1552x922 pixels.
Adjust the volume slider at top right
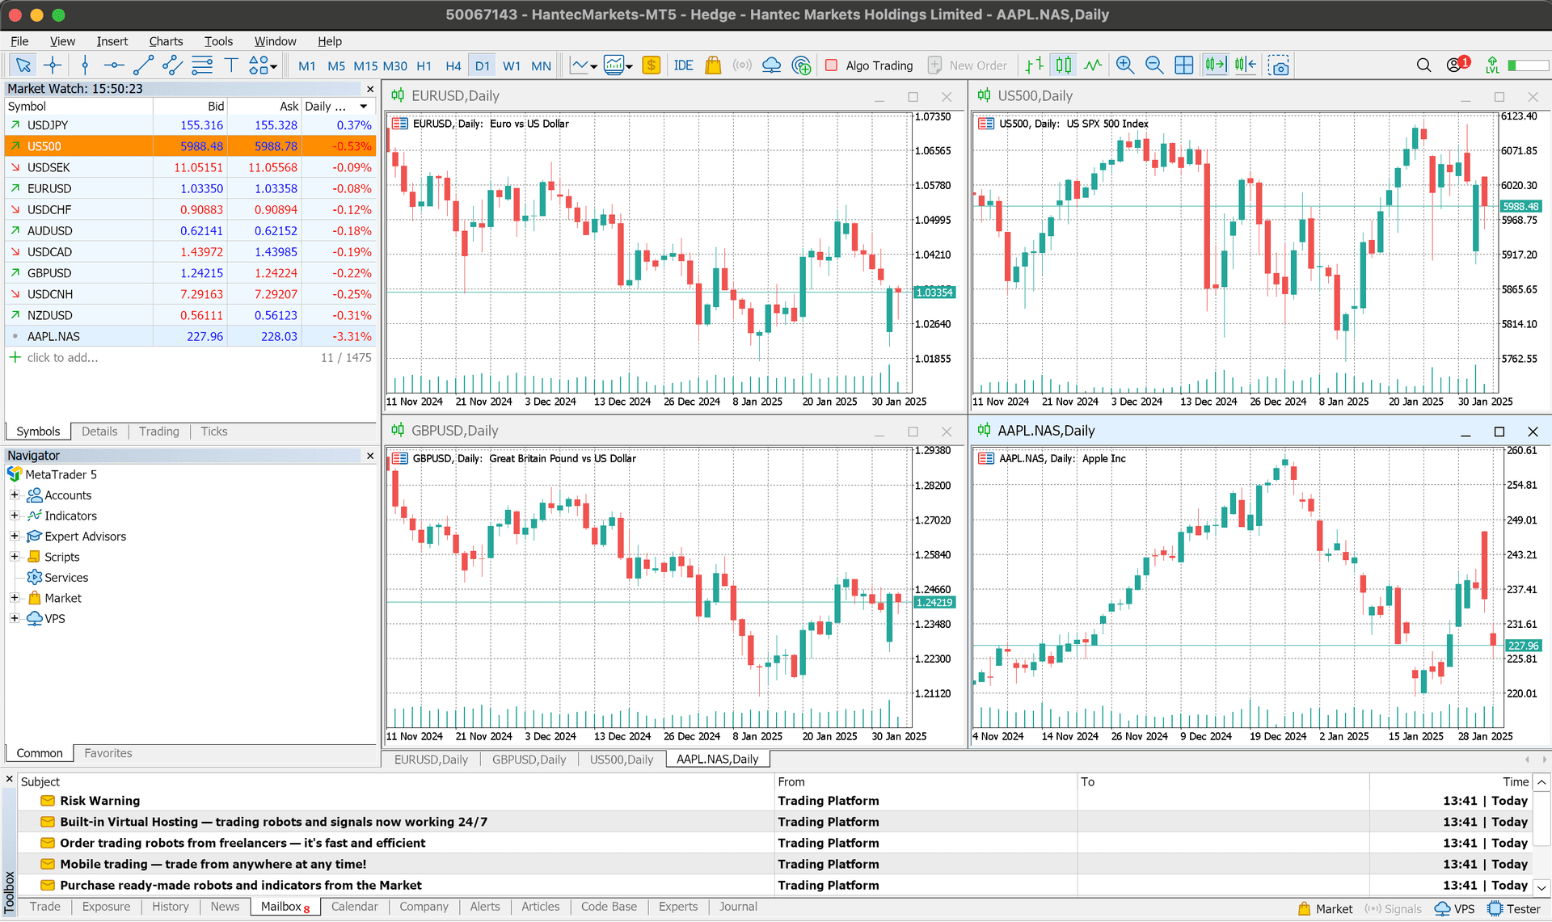(x=1528, y=65)
